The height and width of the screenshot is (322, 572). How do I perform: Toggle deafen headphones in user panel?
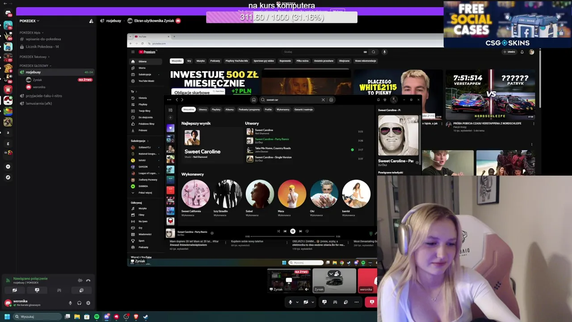(x=79, y=303)
